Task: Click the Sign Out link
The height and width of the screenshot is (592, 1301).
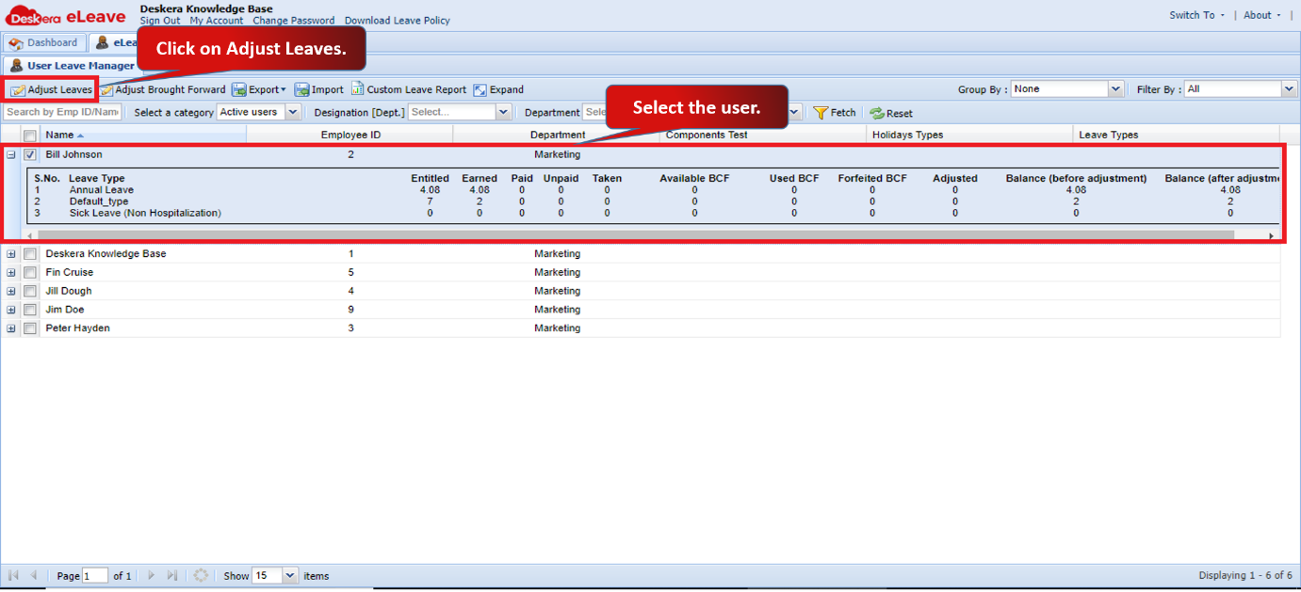Action: 160,21
